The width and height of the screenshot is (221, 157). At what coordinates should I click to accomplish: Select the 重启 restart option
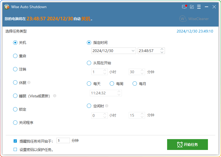15,56
